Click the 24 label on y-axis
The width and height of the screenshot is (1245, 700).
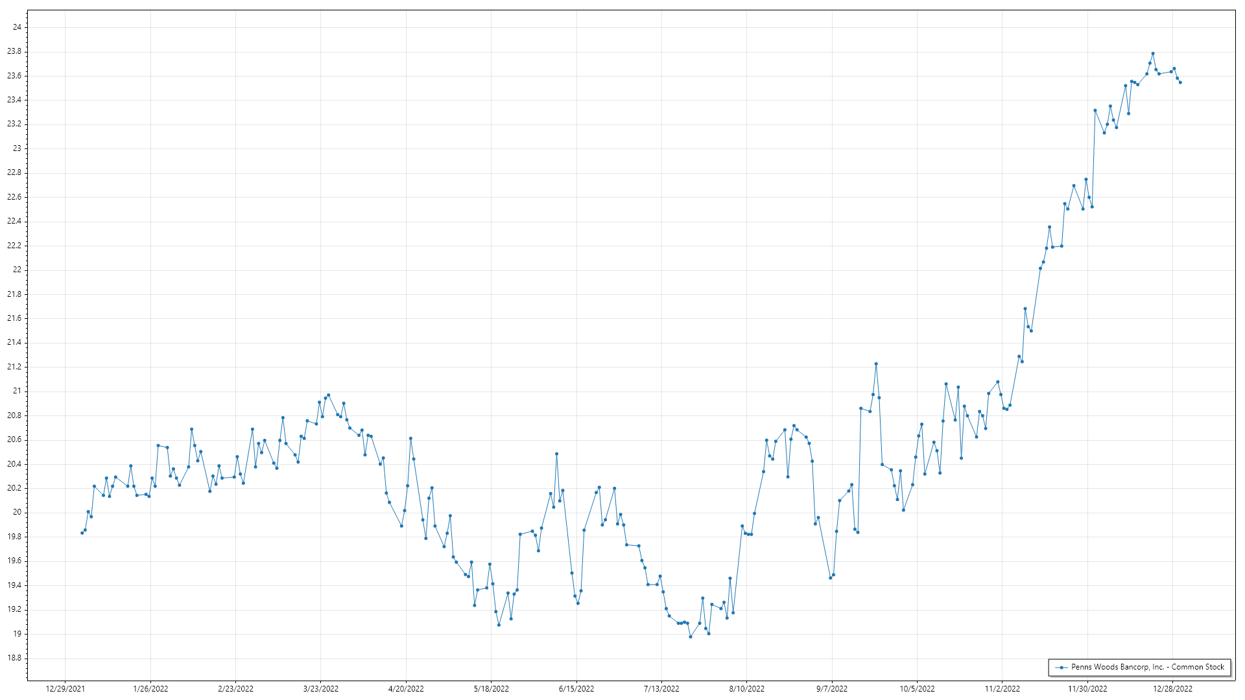click(17, 27)
